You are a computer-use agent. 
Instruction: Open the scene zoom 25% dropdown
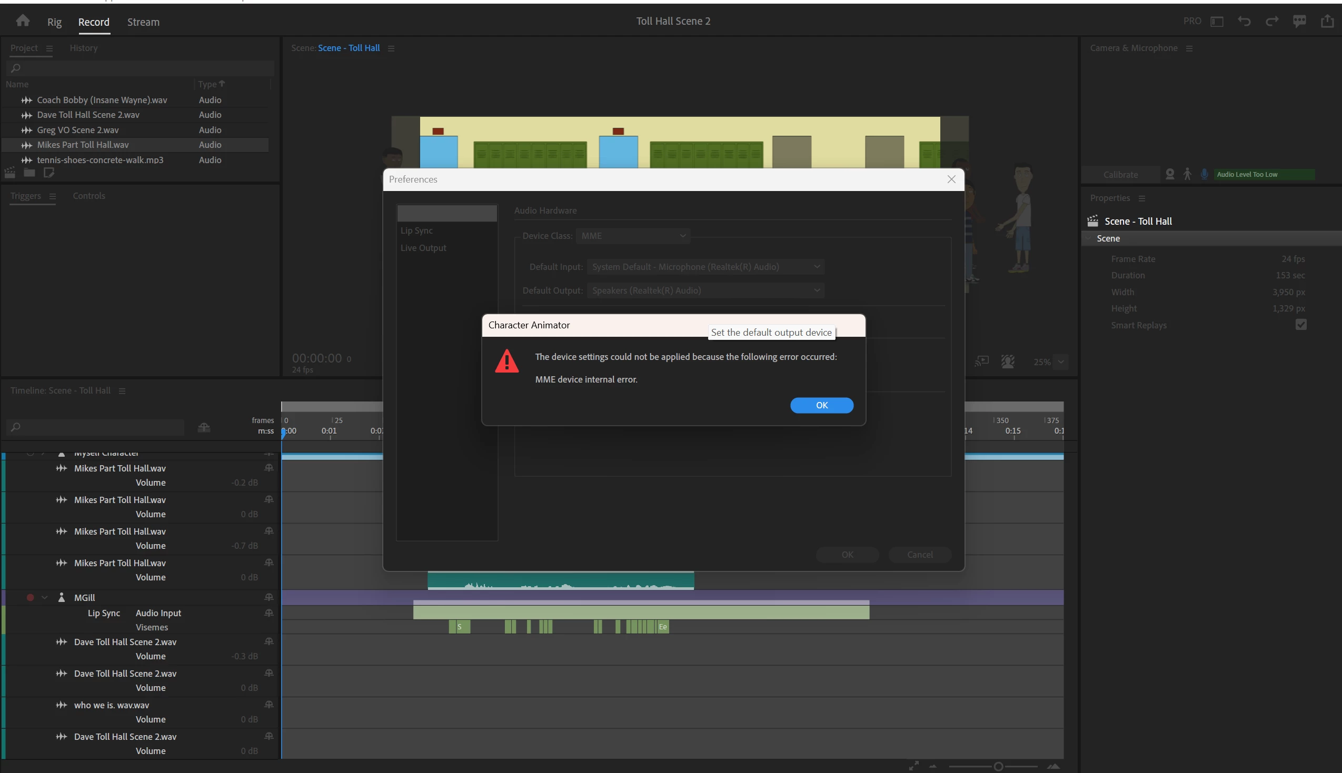tap(1060, 362)
